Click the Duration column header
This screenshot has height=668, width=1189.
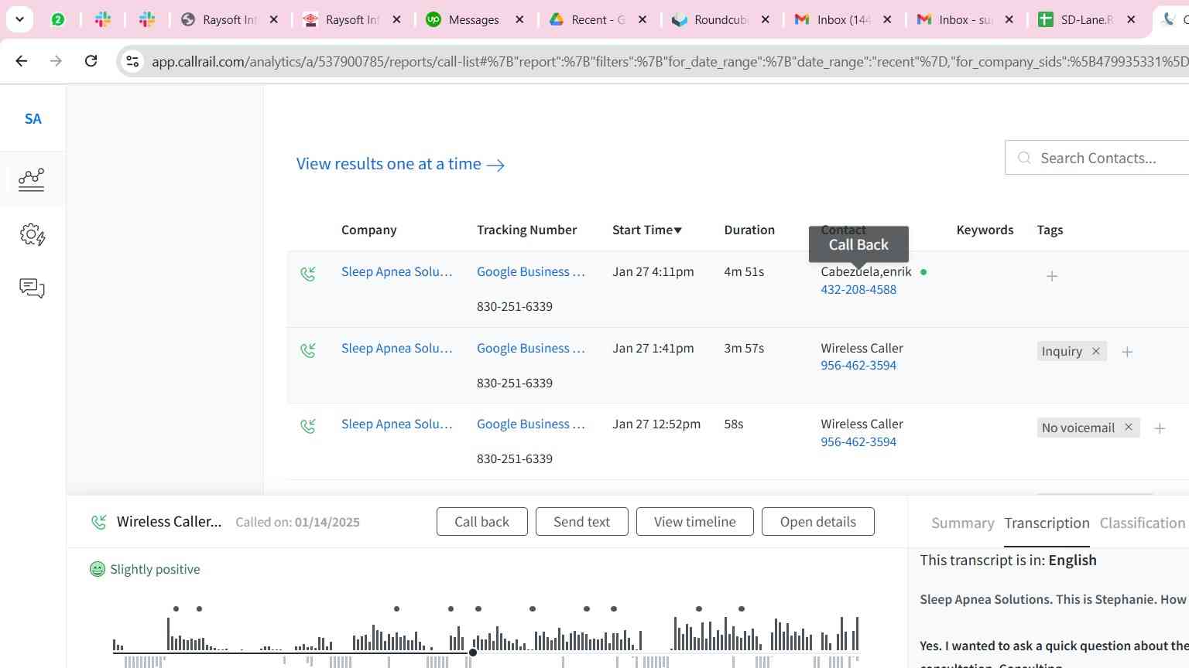749,230
